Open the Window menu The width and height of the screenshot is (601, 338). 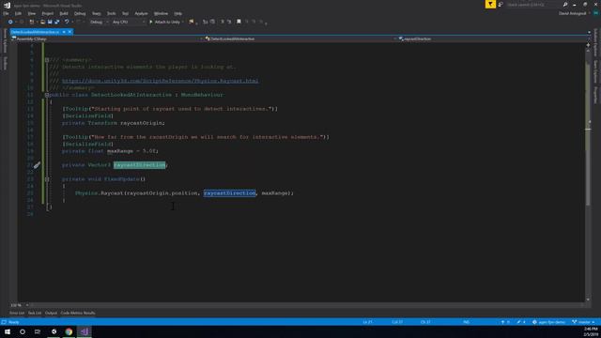pos(161,13)
